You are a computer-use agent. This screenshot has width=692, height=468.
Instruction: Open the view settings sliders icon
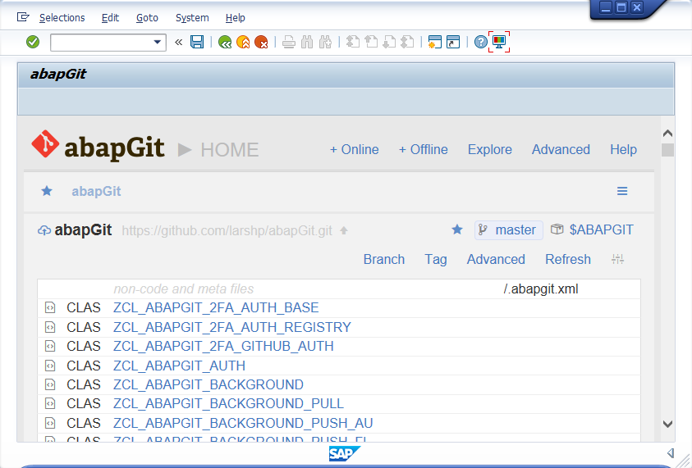pyautogui.click(x=617, y=259)
